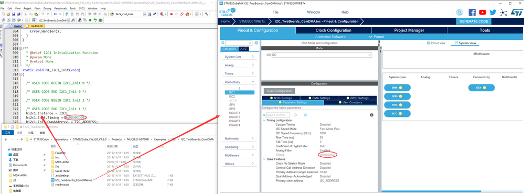This screenshot has height=194, width=524.
Task: Click the Back arrow in File Explorer navigation
Action: point(6,139)
